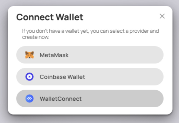Pick the highlighted WalletConnect option

(90, 99)
